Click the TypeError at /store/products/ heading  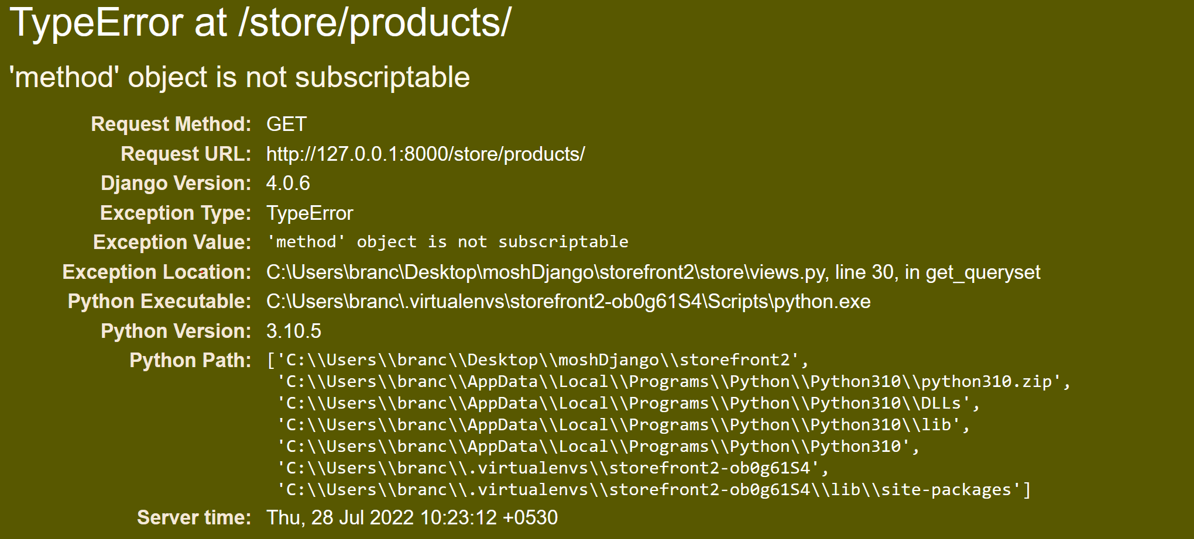(260, 23)
